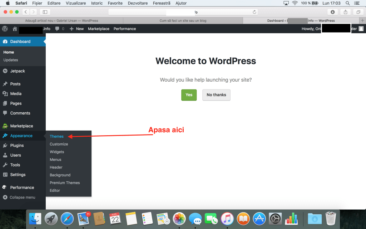The width and height of the screenshot is (366, 229).
Task: Open the Appearance sidebar menu
Action: tap(23, 136)
